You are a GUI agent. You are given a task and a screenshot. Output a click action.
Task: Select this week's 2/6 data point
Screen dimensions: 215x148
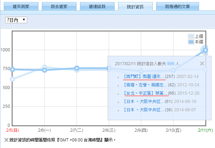(x=44, y=70)
